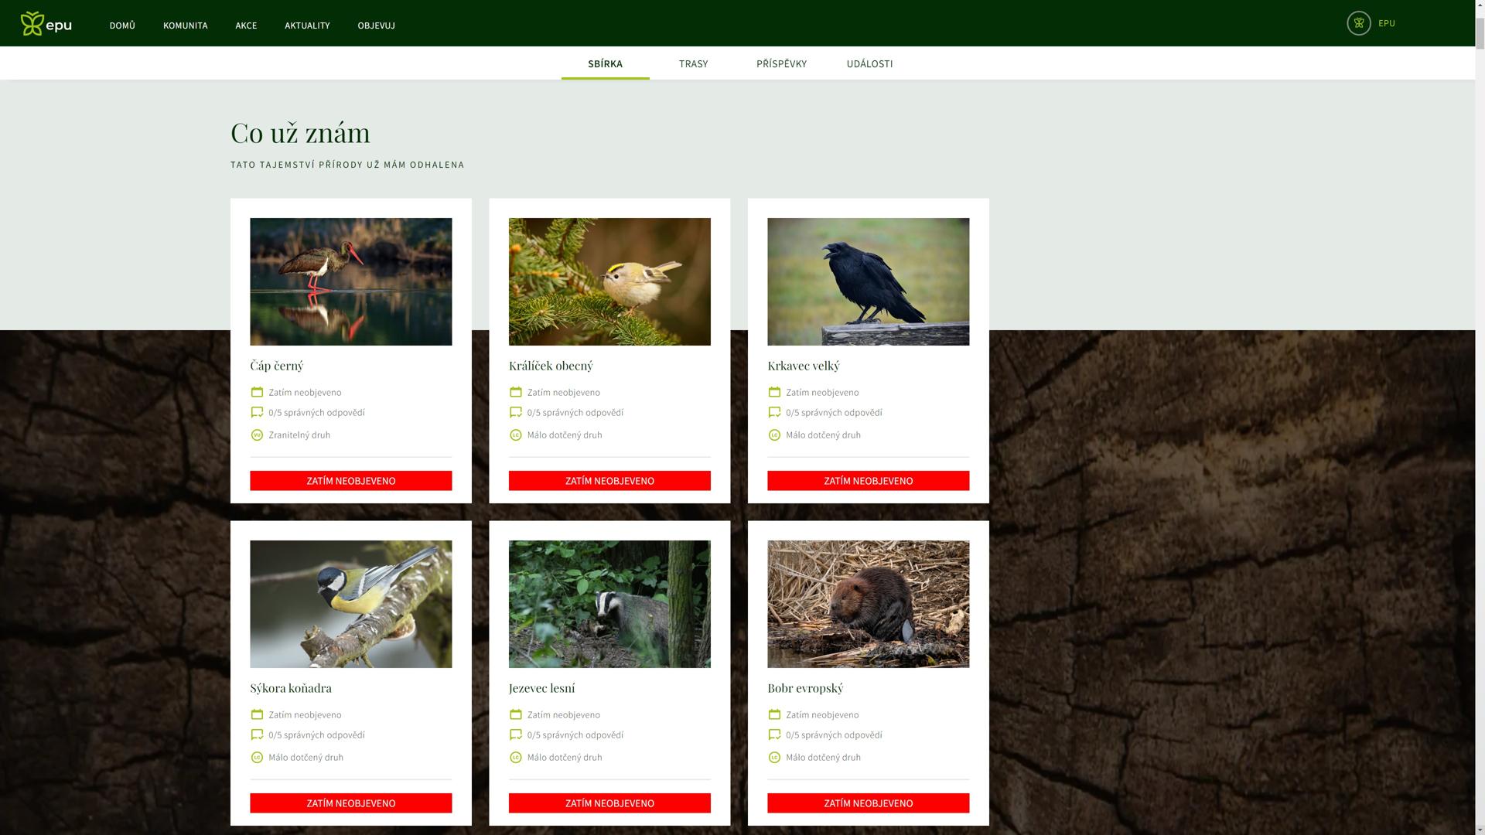Viewport: 1485px width, 835px height.
Task: Open the EPU user profile avatar icon
Action: 1358,23
